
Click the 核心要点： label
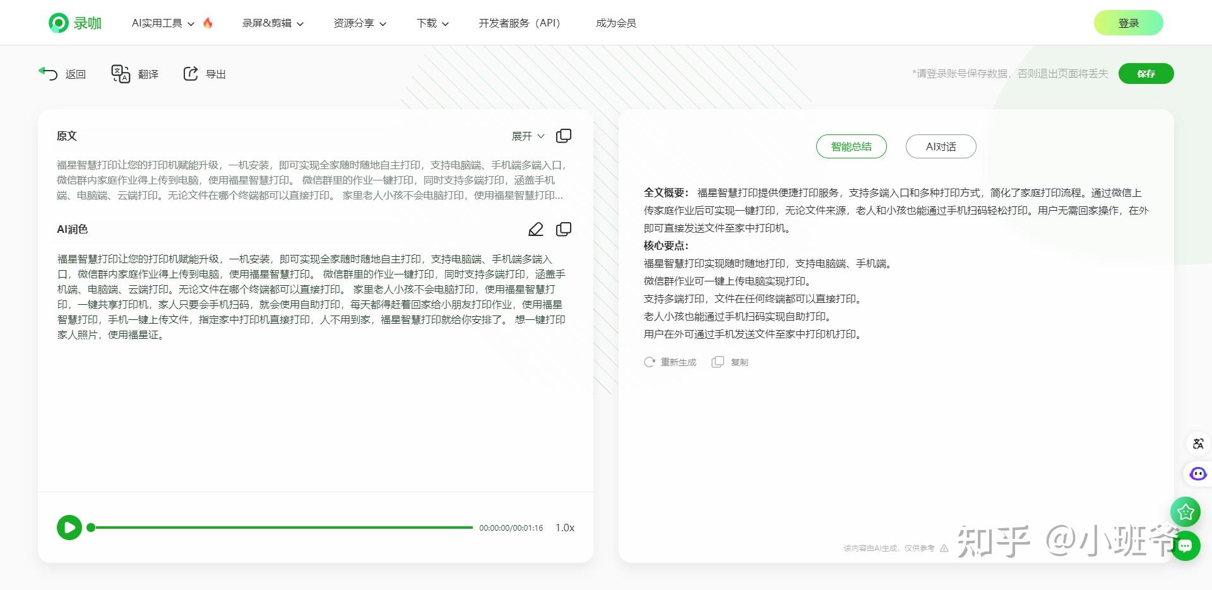[667, 246]
